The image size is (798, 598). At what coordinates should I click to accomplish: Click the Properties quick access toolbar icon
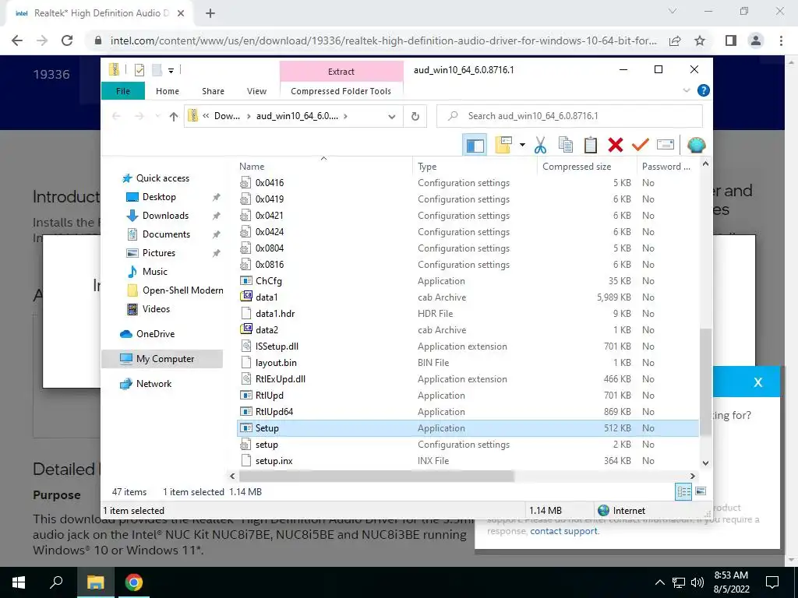tap(139, 70)
